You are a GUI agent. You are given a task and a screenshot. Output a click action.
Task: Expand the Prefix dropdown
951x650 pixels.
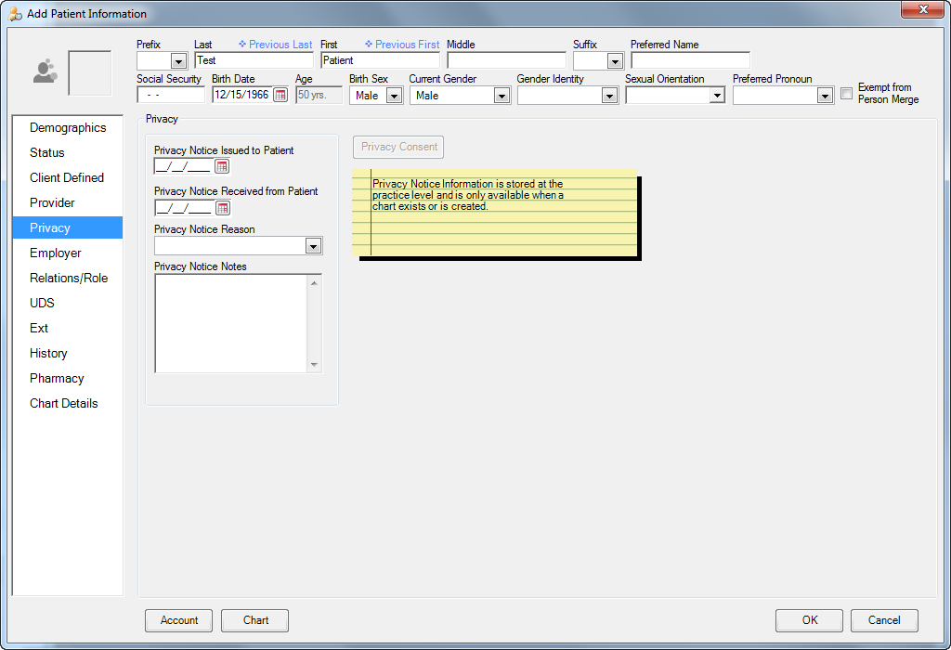pos(178,60)
